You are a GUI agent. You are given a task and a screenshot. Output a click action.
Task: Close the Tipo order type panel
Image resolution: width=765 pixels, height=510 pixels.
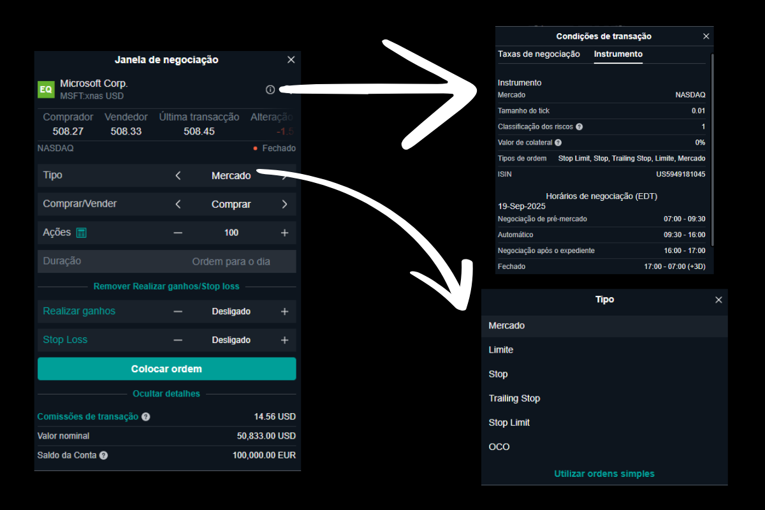point(718,300)
